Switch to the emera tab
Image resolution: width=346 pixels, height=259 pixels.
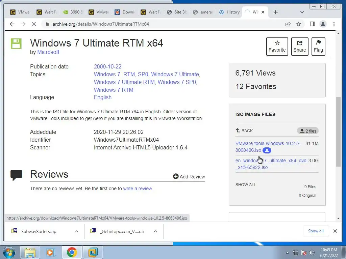pos(203,12)
